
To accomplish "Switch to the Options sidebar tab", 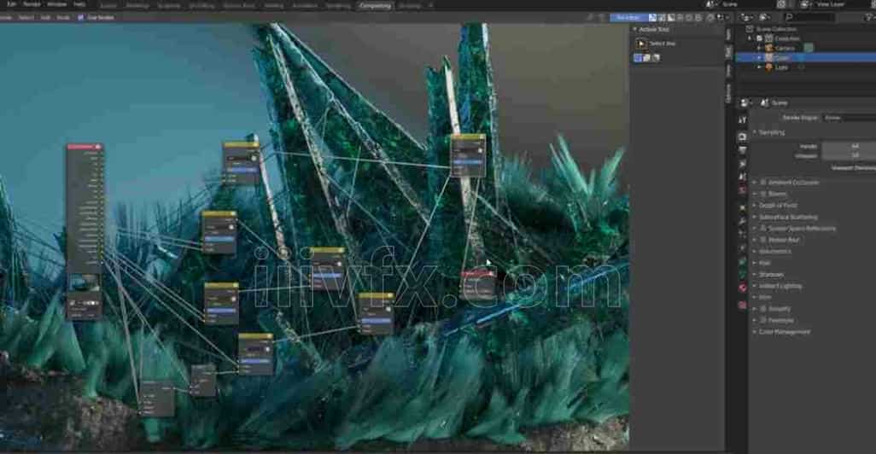I will (728, 93).
